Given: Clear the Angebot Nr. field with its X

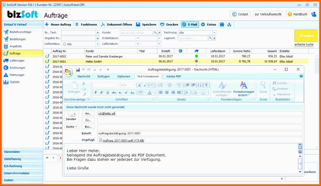Looking at the screenshot, I should (98, 38).
